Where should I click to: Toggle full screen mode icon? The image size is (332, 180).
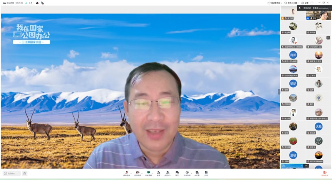[x=312, y=3]
